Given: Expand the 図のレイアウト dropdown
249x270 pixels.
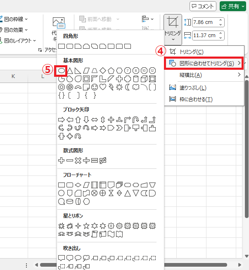Looking at the screenshot, I should tap(35, 40).
